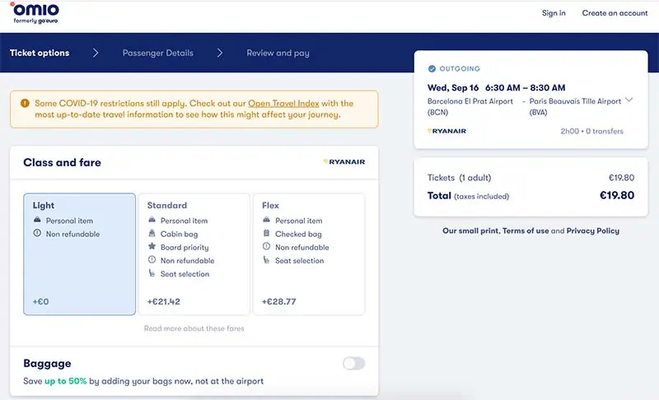The image size is (659, 400).
Task: Enable the Baggage toggle switch
Action: tap(353, 363)
